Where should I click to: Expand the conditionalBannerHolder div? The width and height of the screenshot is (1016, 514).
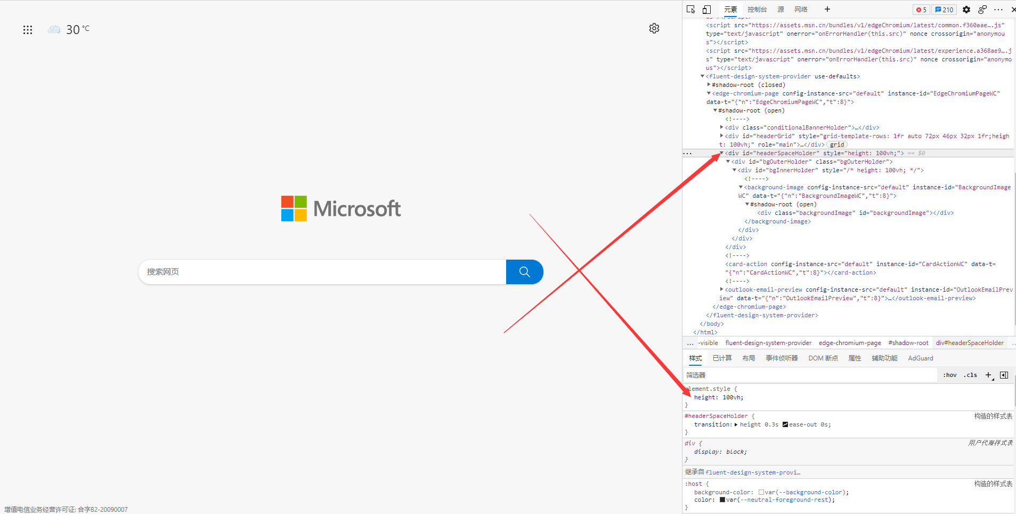(722, 127)
